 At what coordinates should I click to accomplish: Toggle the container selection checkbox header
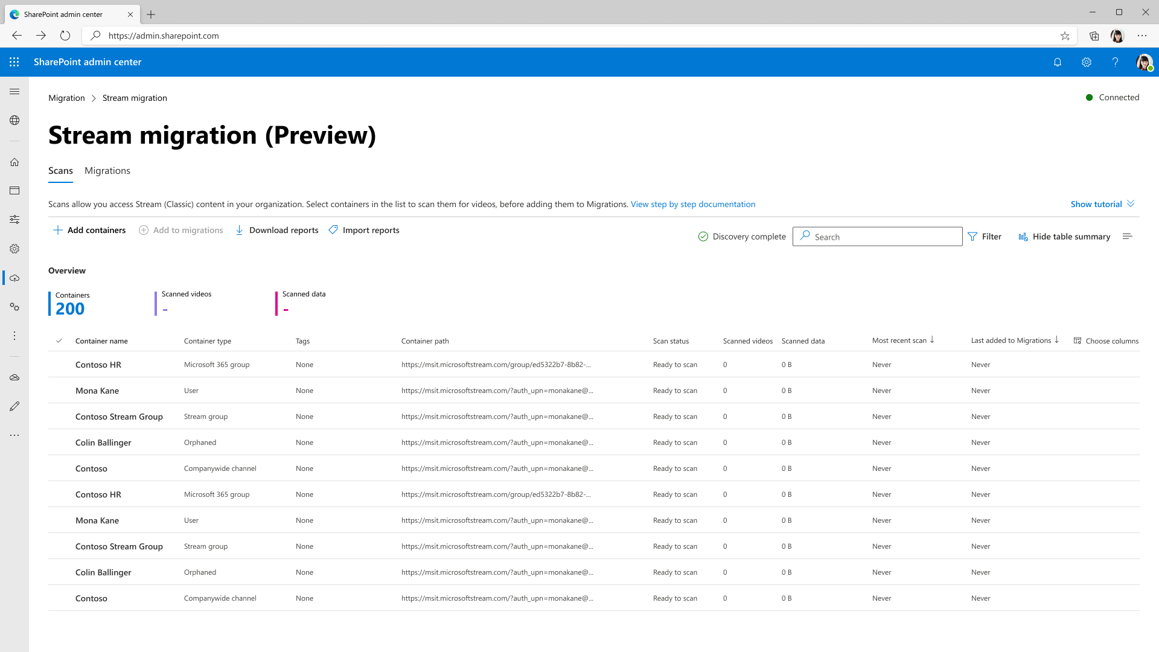(59, 340)
